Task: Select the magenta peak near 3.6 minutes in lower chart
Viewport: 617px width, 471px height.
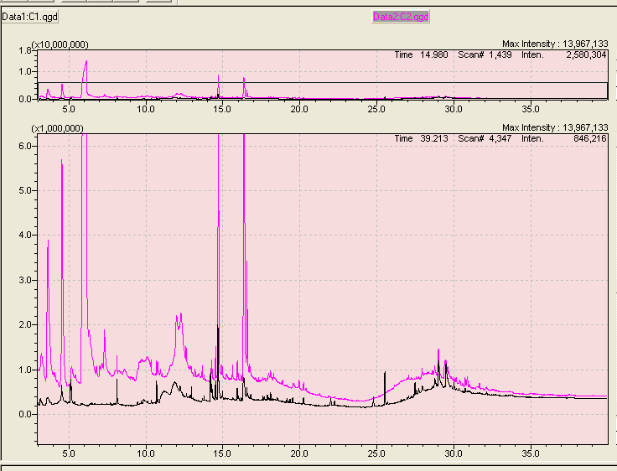Action: pyautogui.click(x=48, y=241)
